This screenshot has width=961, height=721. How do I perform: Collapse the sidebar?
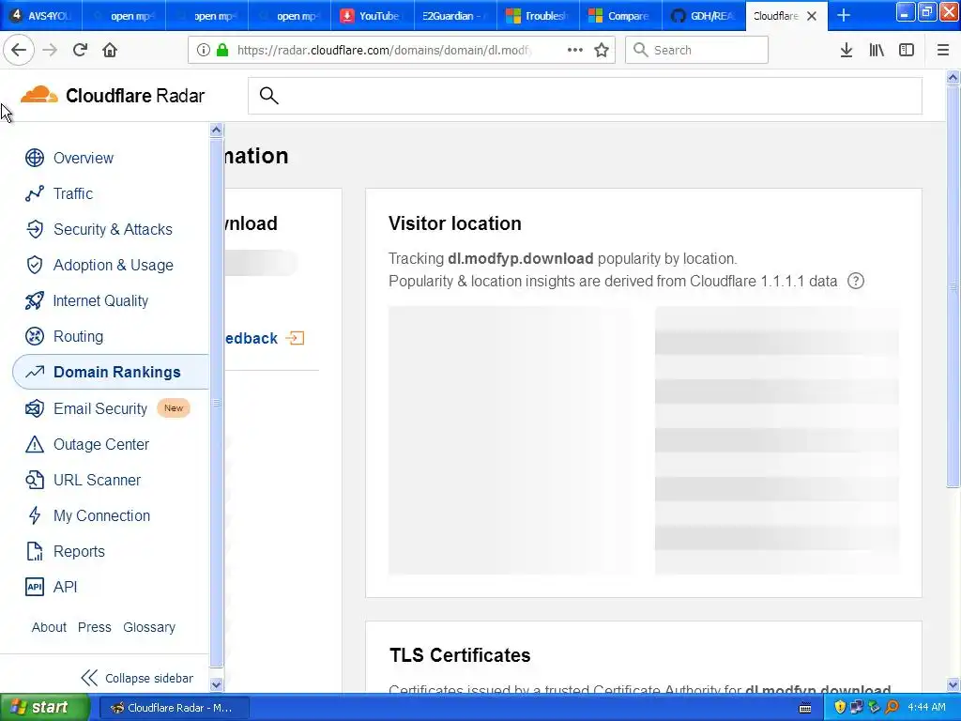[137, 678]
